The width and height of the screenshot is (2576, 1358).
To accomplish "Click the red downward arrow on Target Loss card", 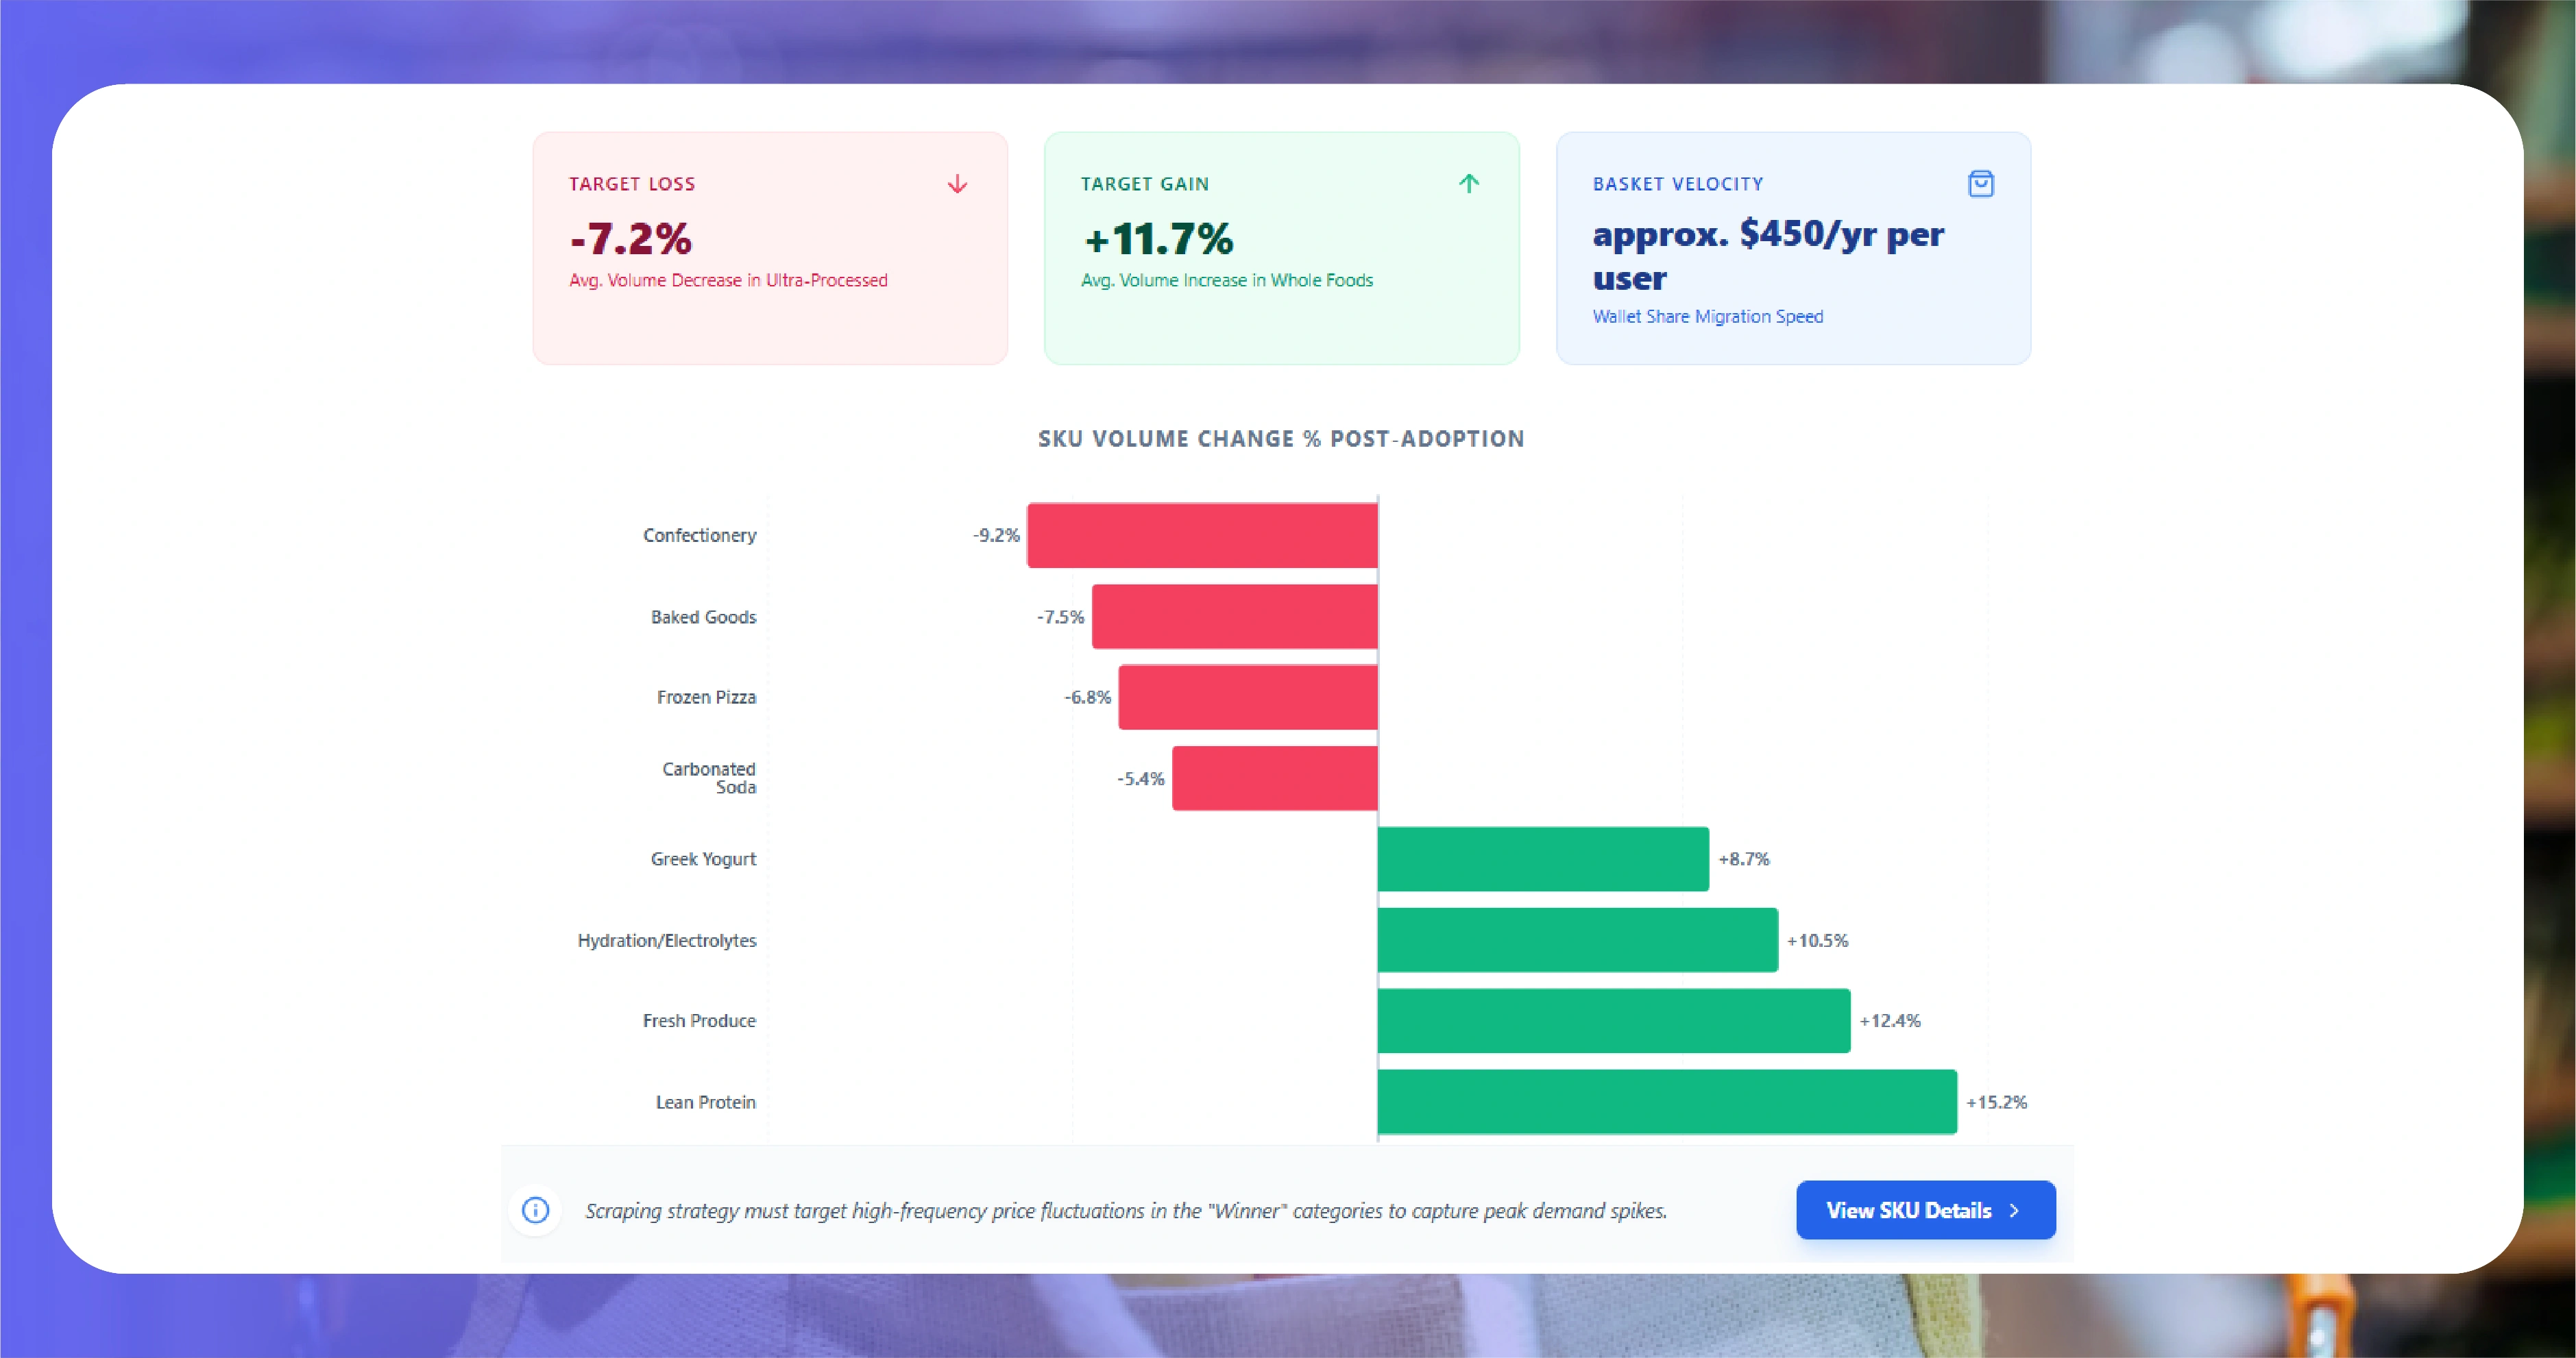I will tap(957, 184).
